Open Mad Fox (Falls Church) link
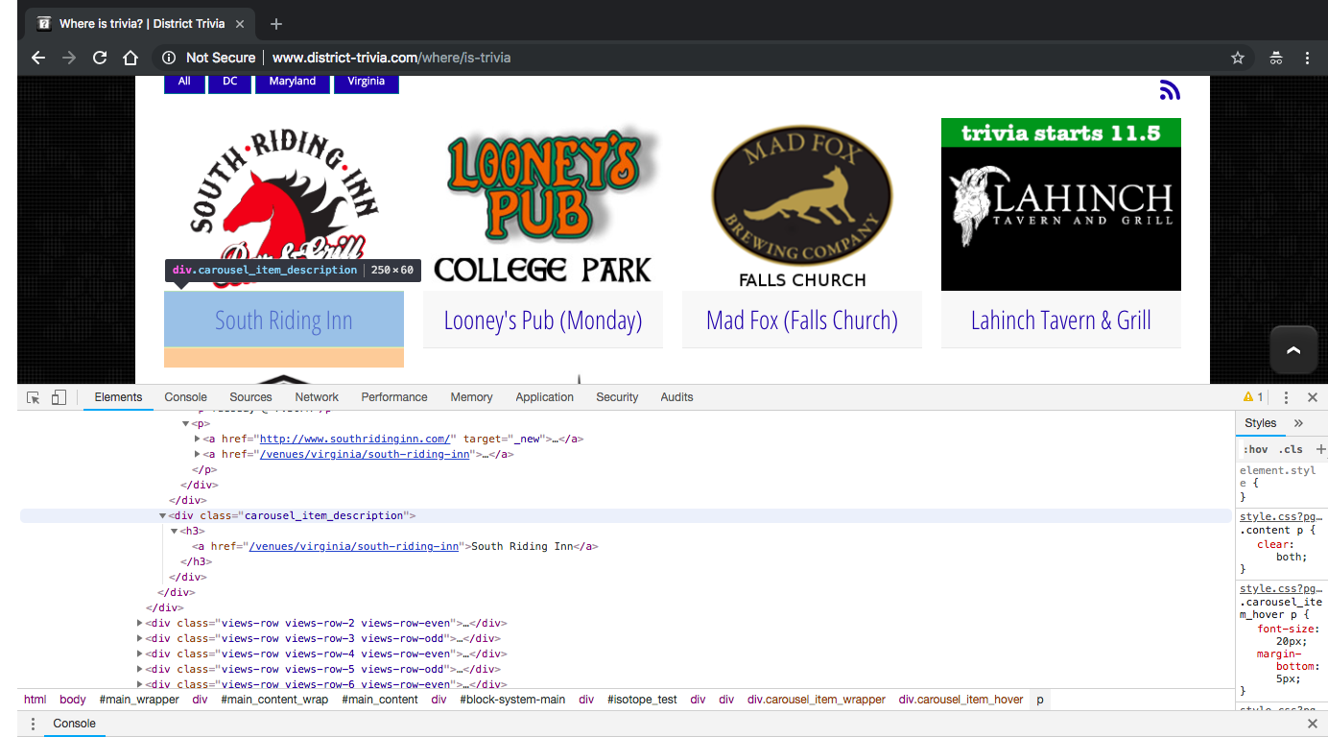This screenshot has height=737, width=1328. 802,321
